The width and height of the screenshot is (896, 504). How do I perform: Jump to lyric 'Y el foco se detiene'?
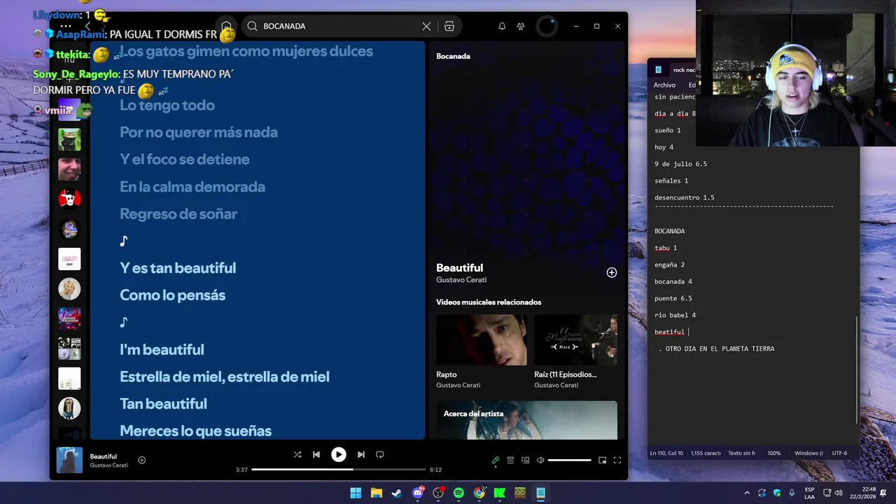tap(185, 160)
